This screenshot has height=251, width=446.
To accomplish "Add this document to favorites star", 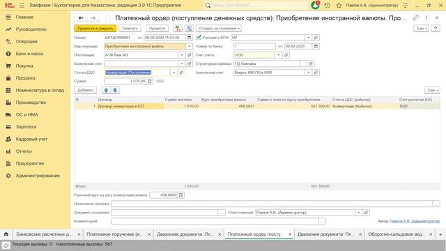I will (107, 18).
